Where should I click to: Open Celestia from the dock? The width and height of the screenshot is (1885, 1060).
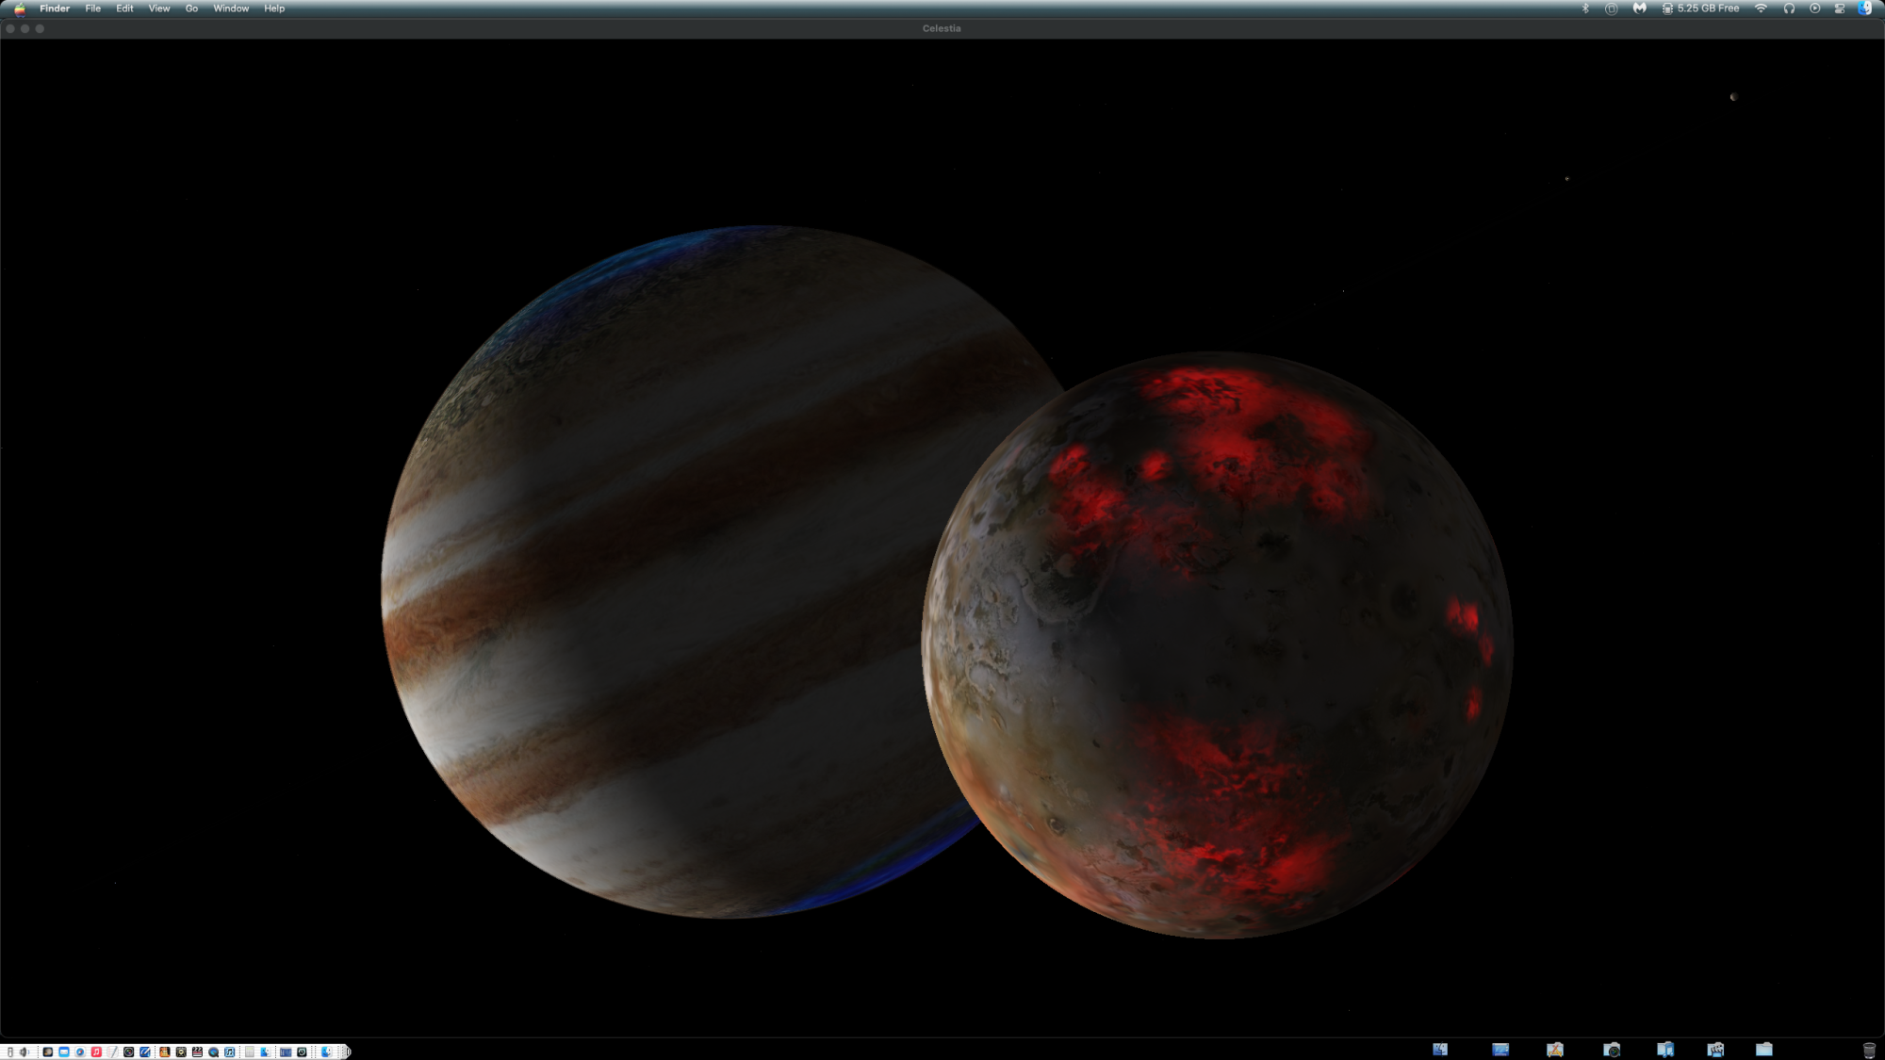[x=48, y=1052]
